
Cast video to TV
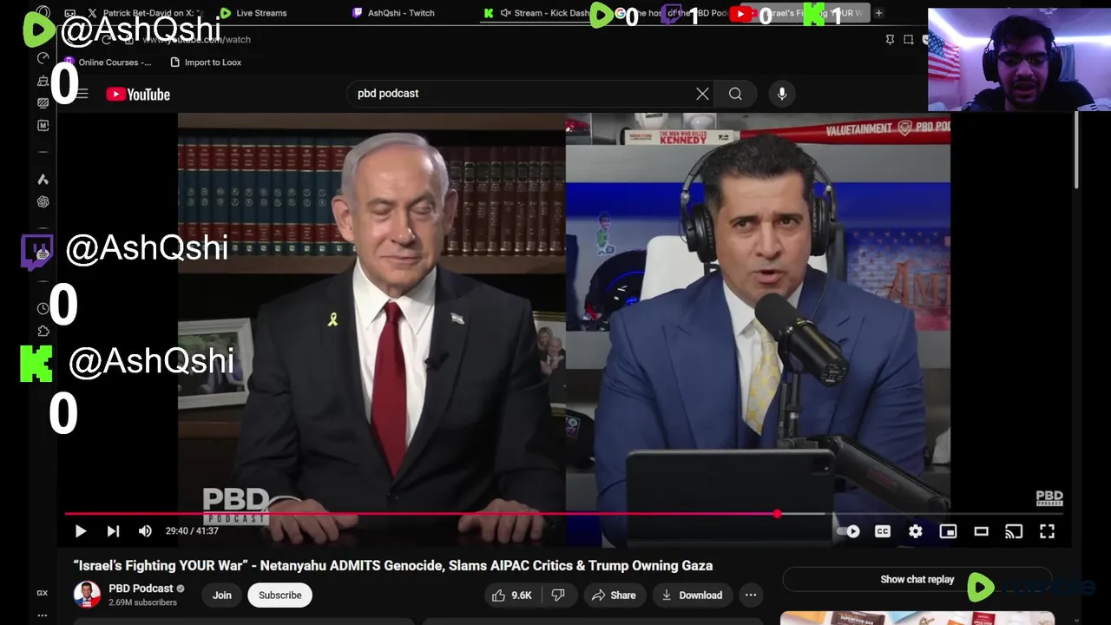[x=1014, y=531]
